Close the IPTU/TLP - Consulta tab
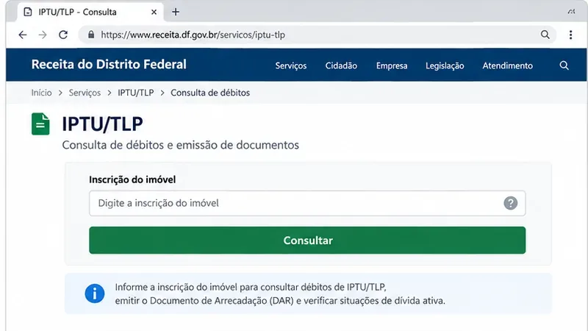 [154, 12]
